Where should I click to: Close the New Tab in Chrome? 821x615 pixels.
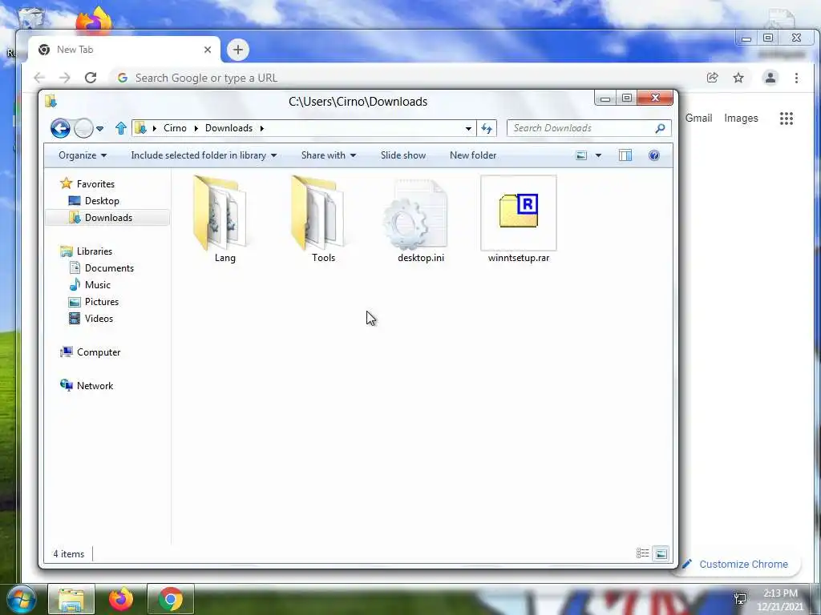coord(208,50)
